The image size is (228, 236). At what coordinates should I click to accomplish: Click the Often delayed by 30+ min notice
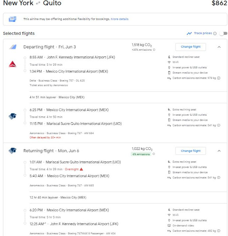(45, 137)
